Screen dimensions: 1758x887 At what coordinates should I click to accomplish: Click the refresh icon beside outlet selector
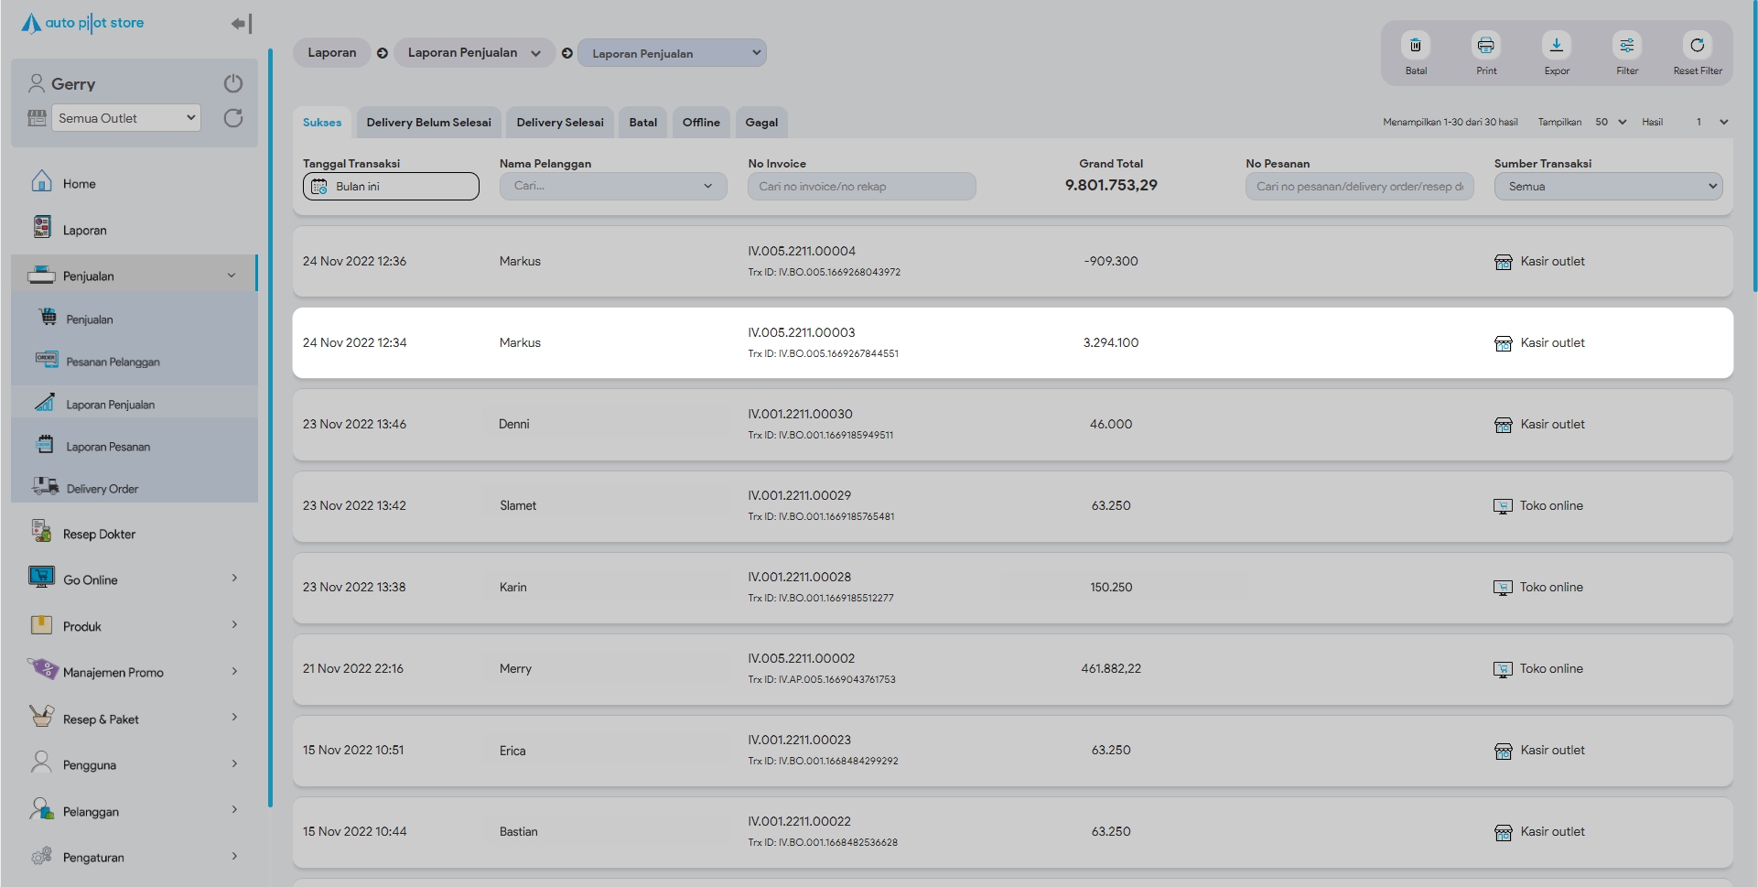pos(233,118)
